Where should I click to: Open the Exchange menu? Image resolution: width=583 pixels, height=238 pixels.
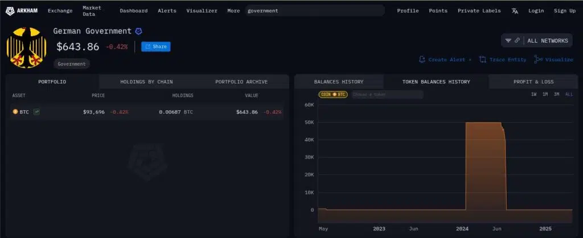pos(60,11)
